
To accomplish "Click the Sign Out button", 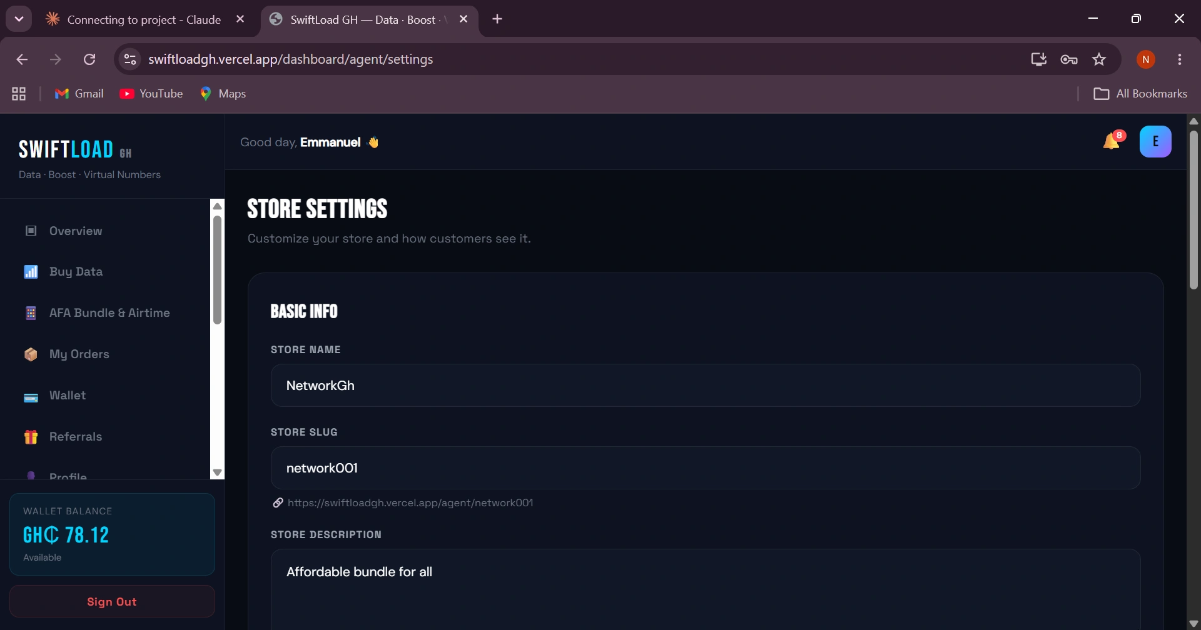I will click(x=112, y=601).
